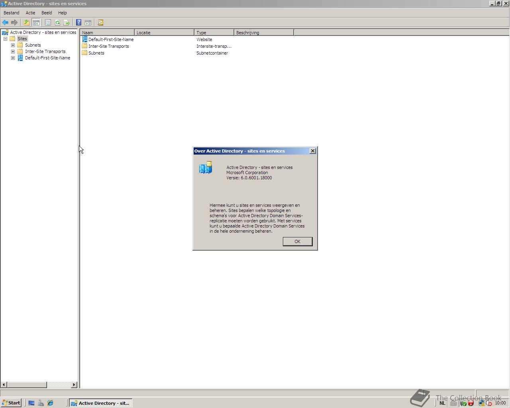Click the Back arrow in the toolbar
The height and width of the screenshot is (408, 510).
[x=5, y=23]
